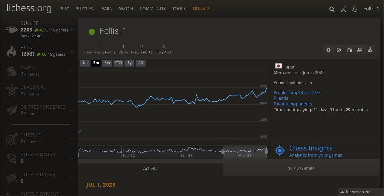Click the download games icon
The height and width of the screenshot is (196, 384).
[370, 50]
